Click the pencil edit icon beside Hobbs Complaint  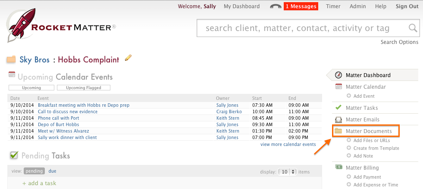pyautogui.click(x=128, y=58)
